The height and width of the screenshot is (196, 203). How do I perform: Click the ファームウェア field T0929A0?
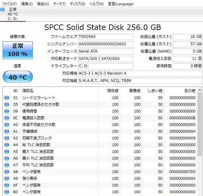coord(105,37)
